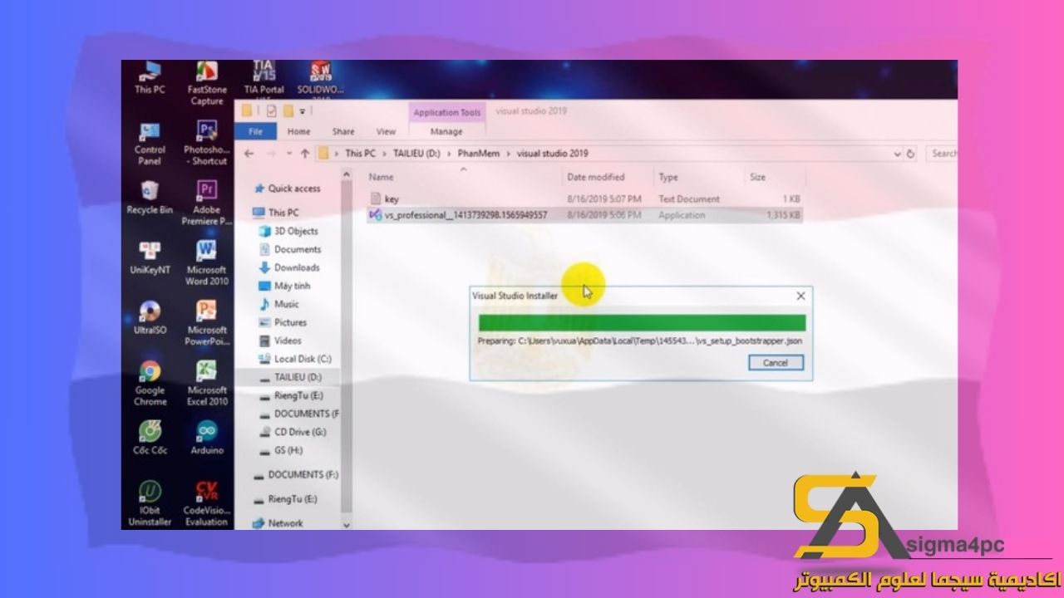Image resolution: width=1064 pixels, height=598 pixels.
Task: Open Network in navigation pane
Action: click(278, 523)
